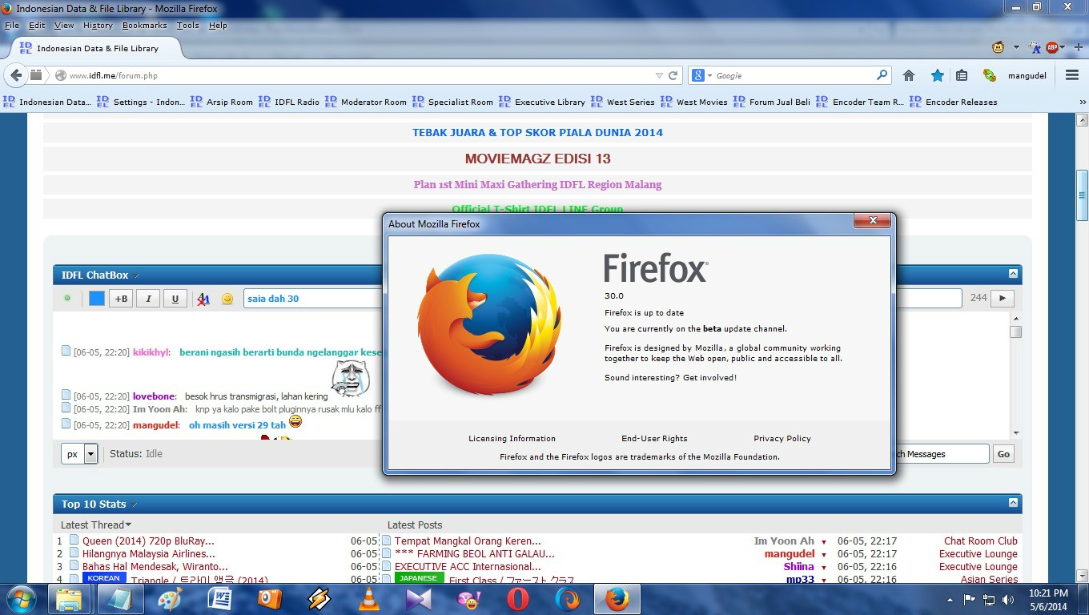Click the reload page icon in address bar

(x=673, y=75)
